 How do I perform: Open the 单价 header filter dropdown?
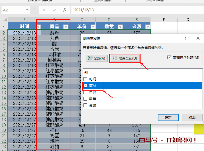[93, 27]
